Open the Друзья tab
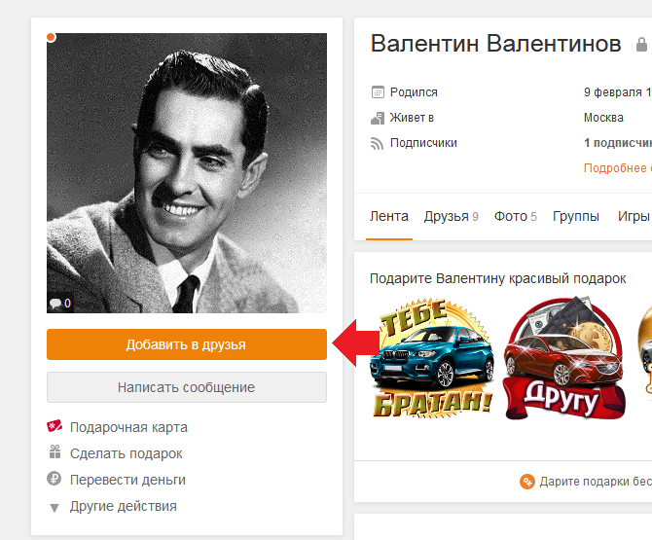Viewport: 652px width, 540px height. tap(452, 217)
